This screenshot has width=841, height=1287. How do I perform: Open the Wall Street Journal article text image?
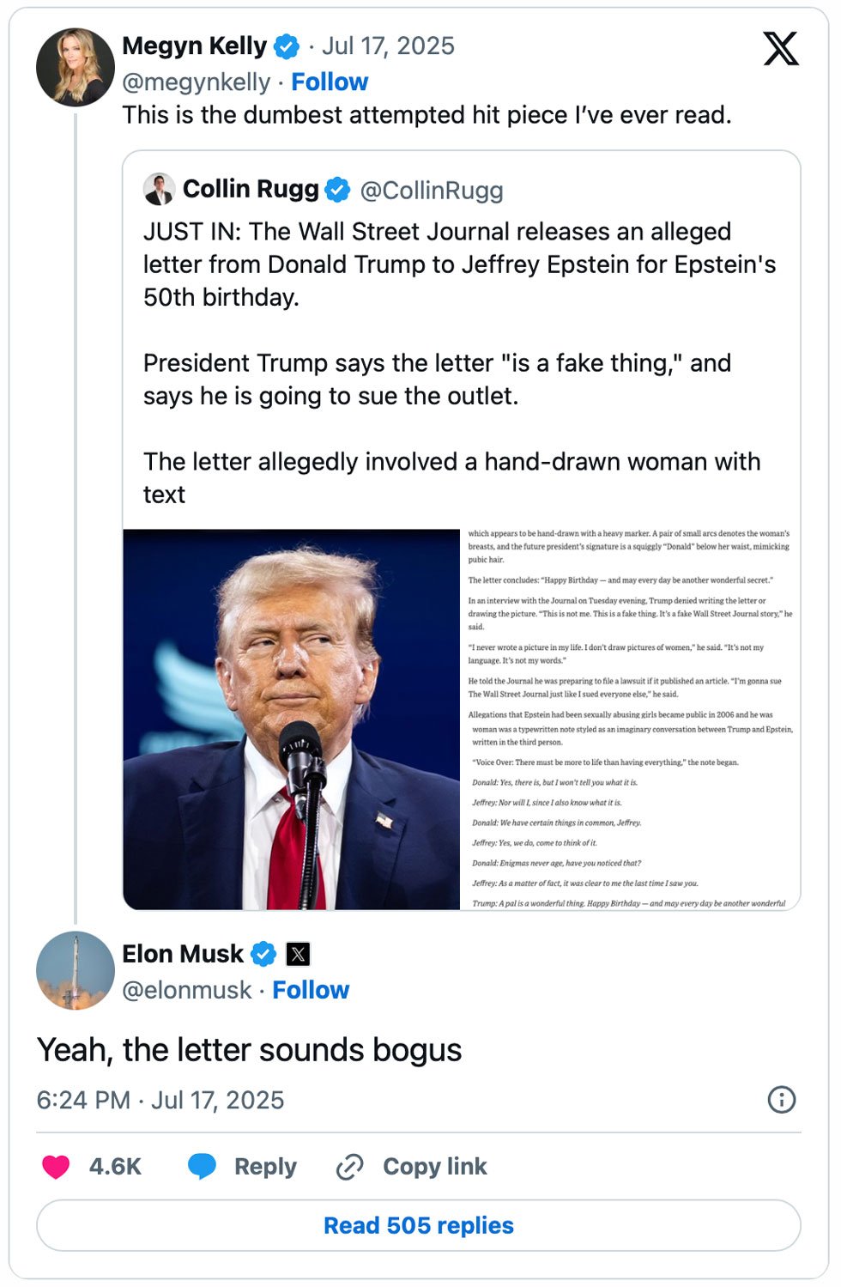631,719
